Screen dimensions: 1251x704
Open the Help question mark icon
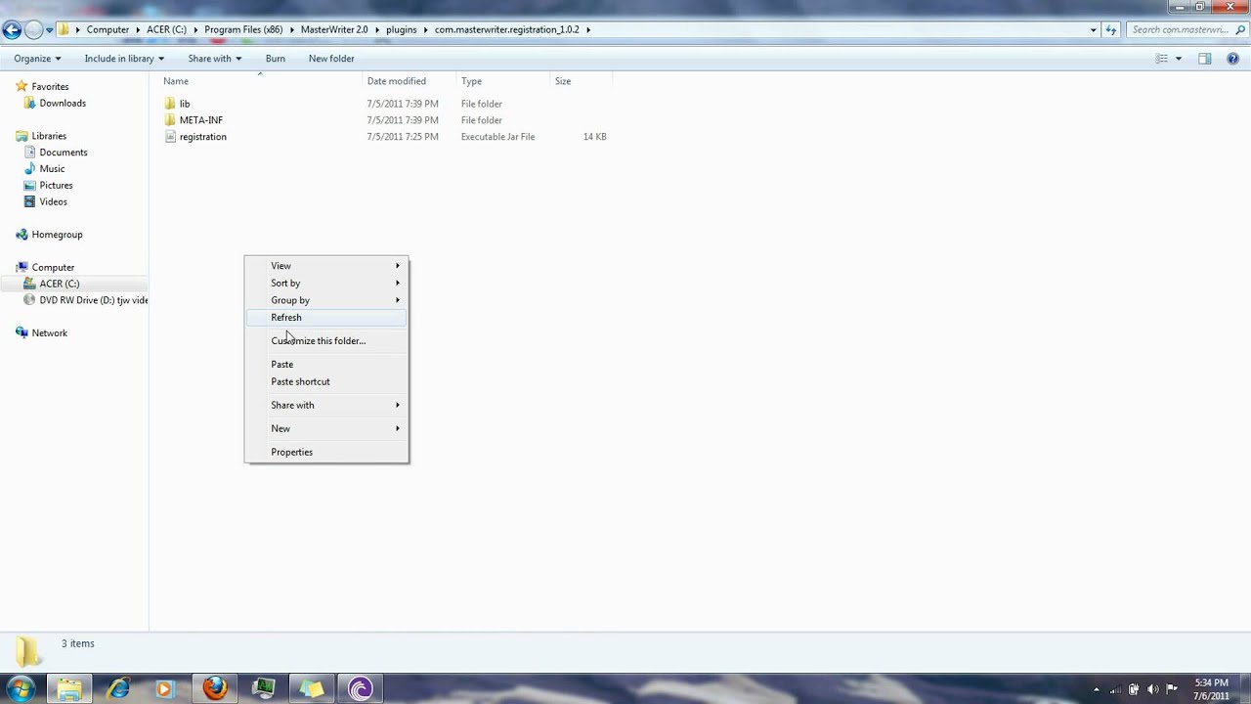tap(1233, 59)
